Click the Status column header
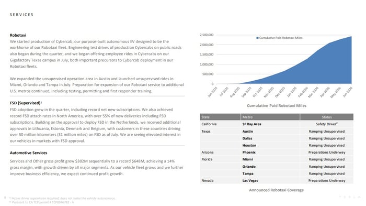Viewport: 366px width, 206px height. click(x=327, y=117)
